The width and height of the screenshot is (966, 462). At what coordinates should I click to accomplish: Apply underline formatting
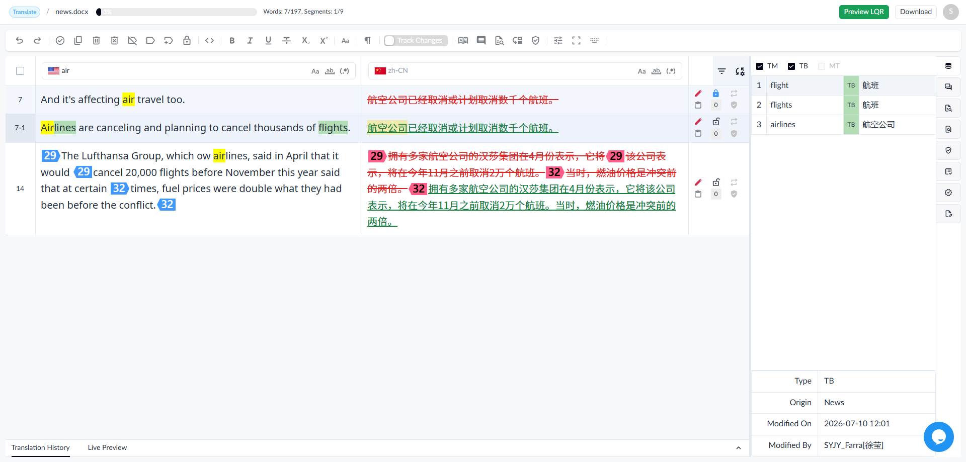(x=268, y=41)
